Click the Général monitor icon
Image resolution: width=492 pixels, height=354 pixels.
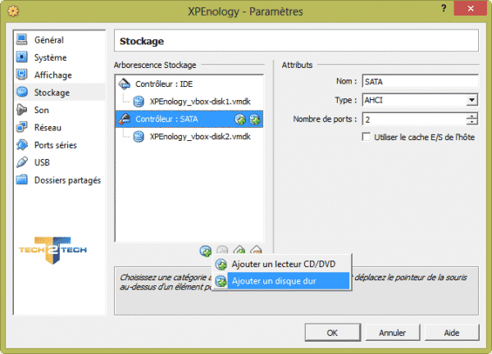(22, 39)
